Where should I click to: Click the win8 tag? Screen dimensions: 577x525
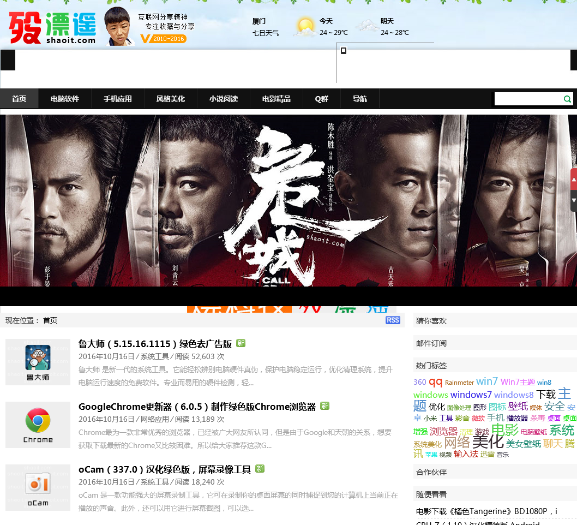(x=544, y=382)
